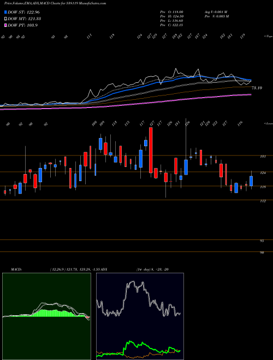Select the 'DOW PT: 103.9' legend text

22,25
